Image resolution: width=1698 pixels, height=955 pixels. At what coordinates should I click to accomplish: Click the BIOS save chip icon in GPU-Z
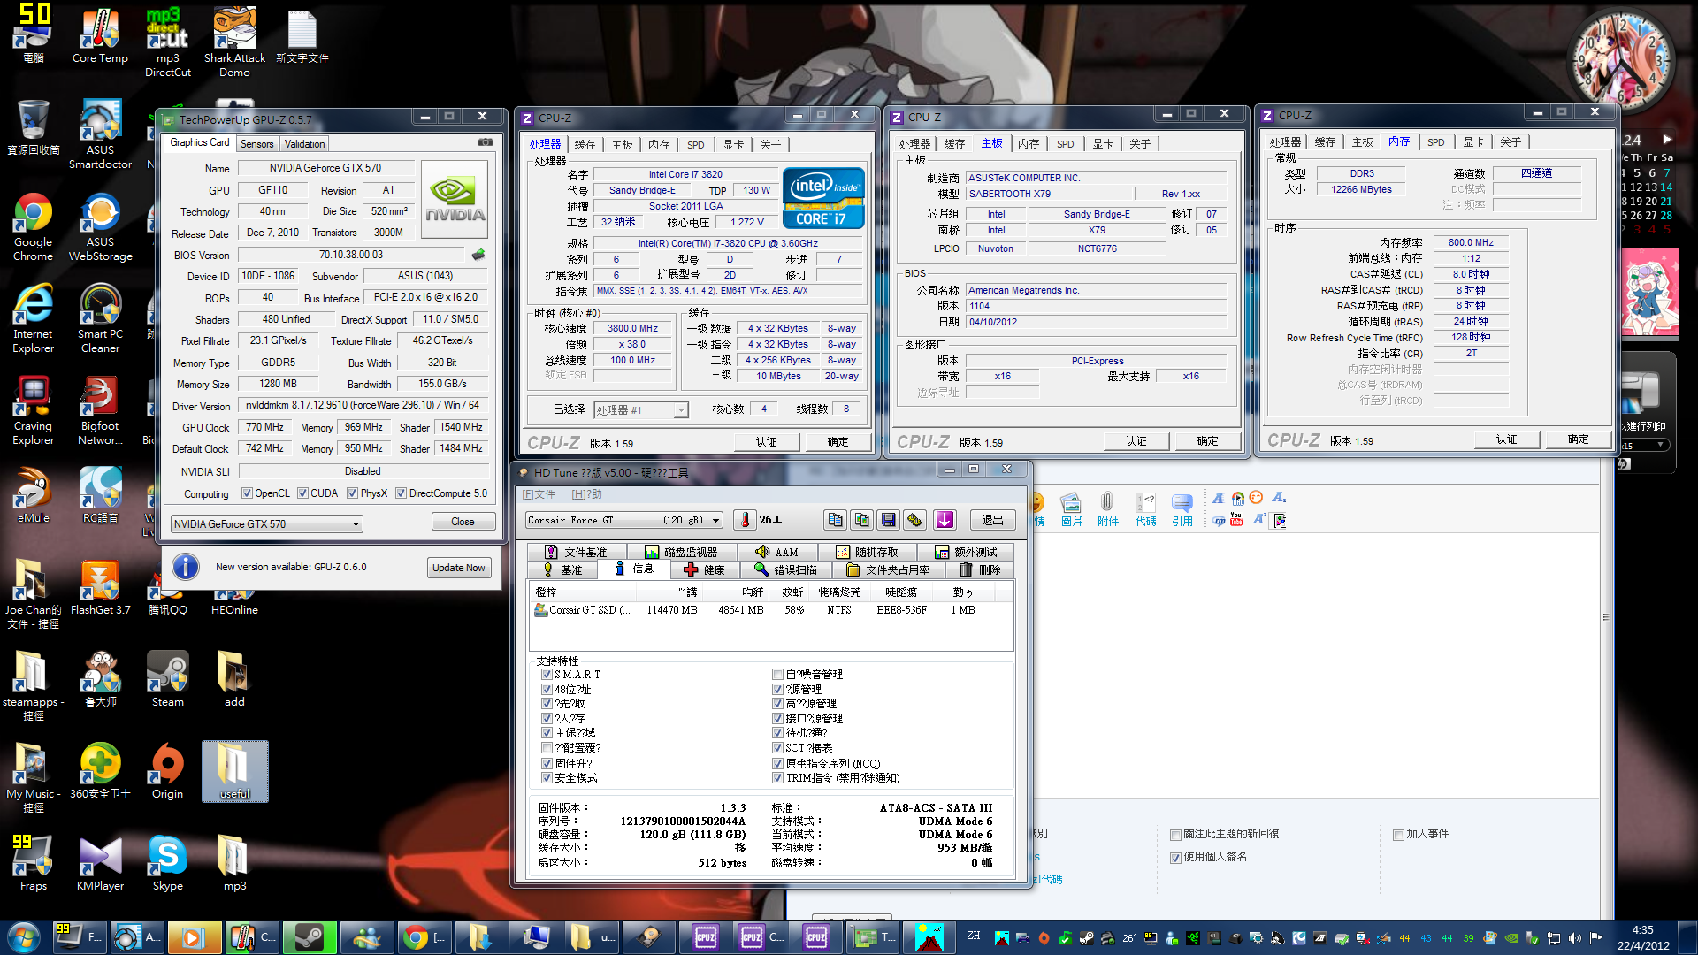[478, 255]
